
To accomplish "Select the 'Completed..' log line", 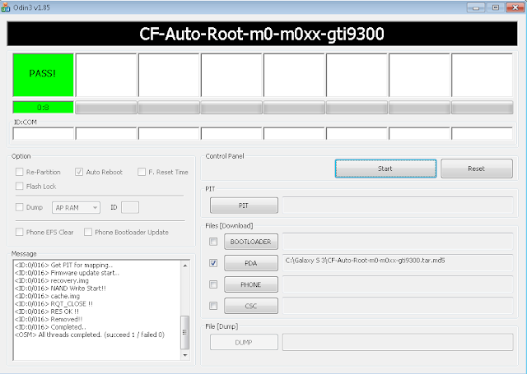I will point(50,326).
